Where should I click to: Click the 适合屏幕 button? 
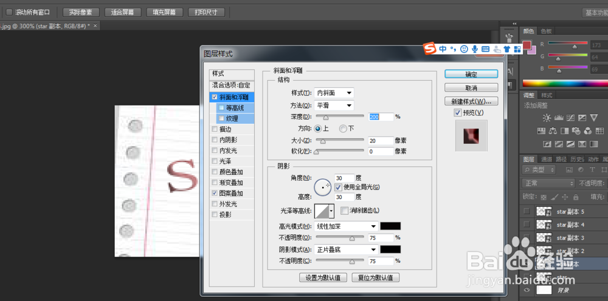click(x=123, y=12)
